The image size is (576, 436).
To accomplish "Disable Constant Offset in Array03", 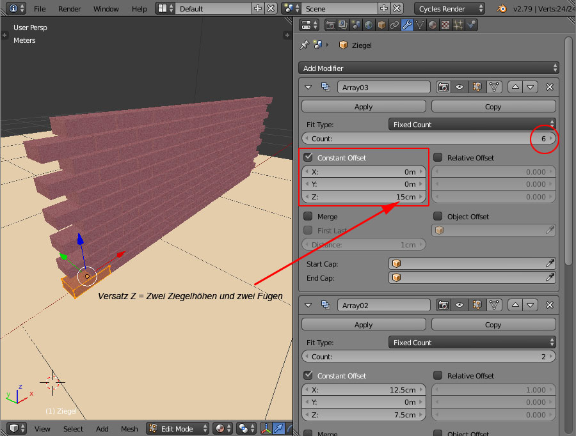I will (x=308, y=157).
